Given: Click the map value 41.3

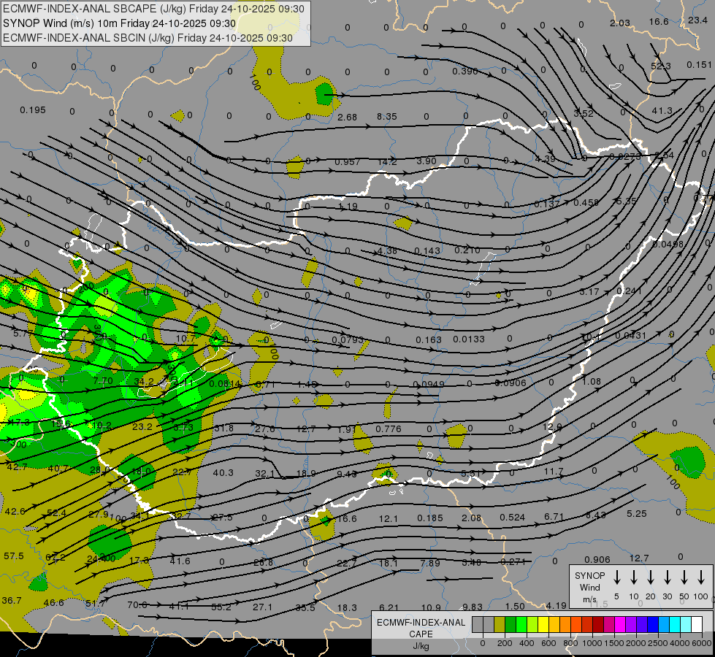Looking at the screenshot, I should [x=662, y=110].
